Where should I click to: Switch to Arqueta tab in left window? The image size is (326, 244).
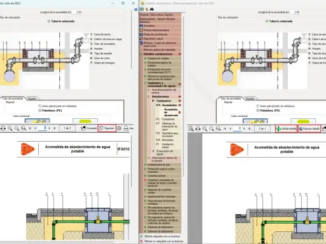(x=32, y=98)
